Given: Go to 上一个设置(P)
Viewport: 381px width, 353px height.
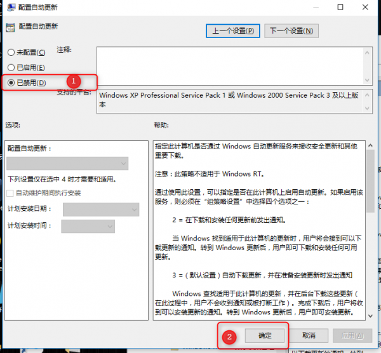Looking at the screenshot, I should [233, 31].
